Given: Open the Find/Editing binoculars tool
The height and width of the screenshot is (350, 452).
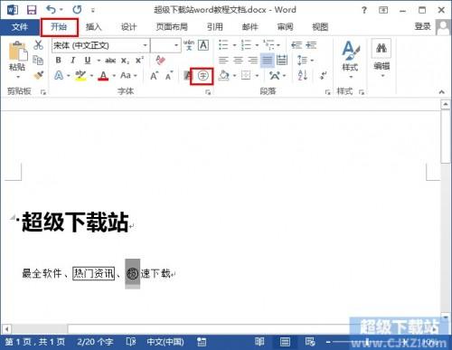Looking at the screenshot, I should 381,48.
